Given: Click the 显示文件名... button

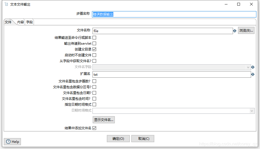Looking at the screenshot, I should coord(104,120).
